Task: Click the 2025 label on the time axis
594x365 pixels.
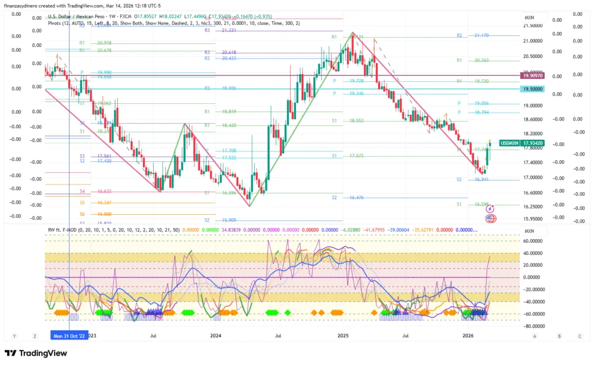Action: click(x=343, y=335)
